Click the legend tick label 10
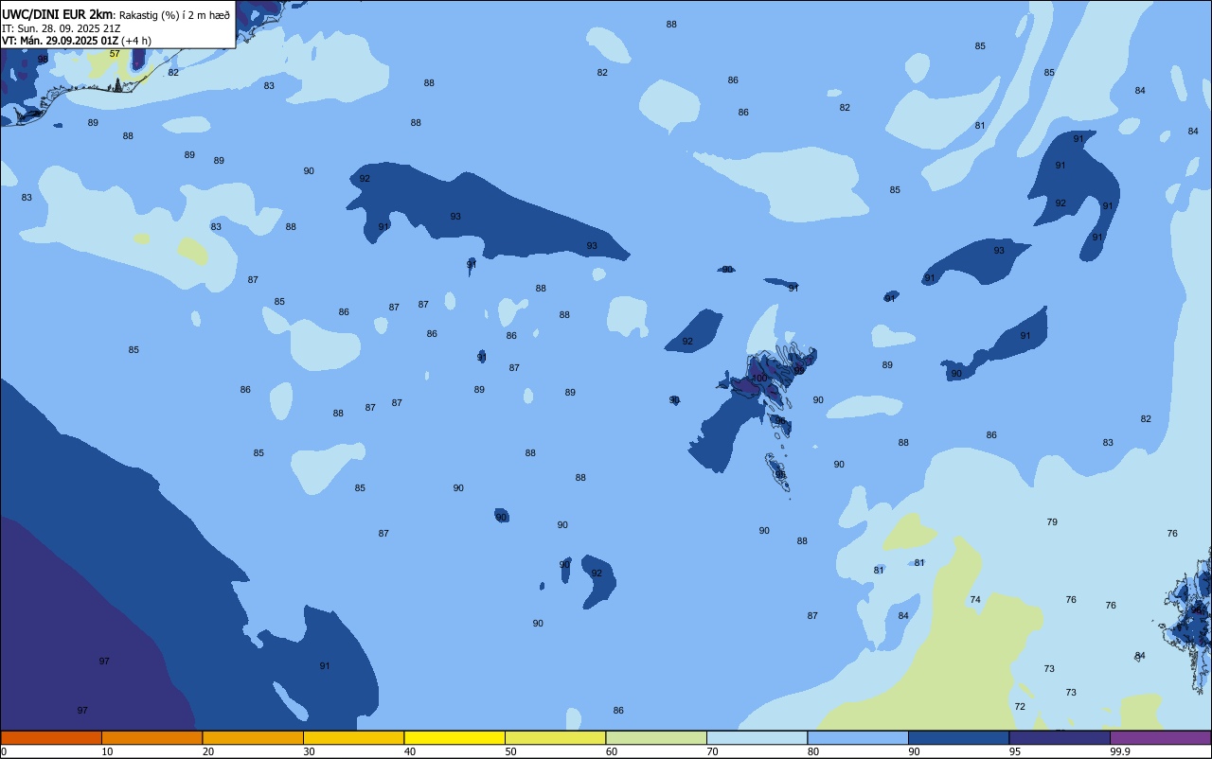The image size is (1212, 759). [x=107, y=751]
